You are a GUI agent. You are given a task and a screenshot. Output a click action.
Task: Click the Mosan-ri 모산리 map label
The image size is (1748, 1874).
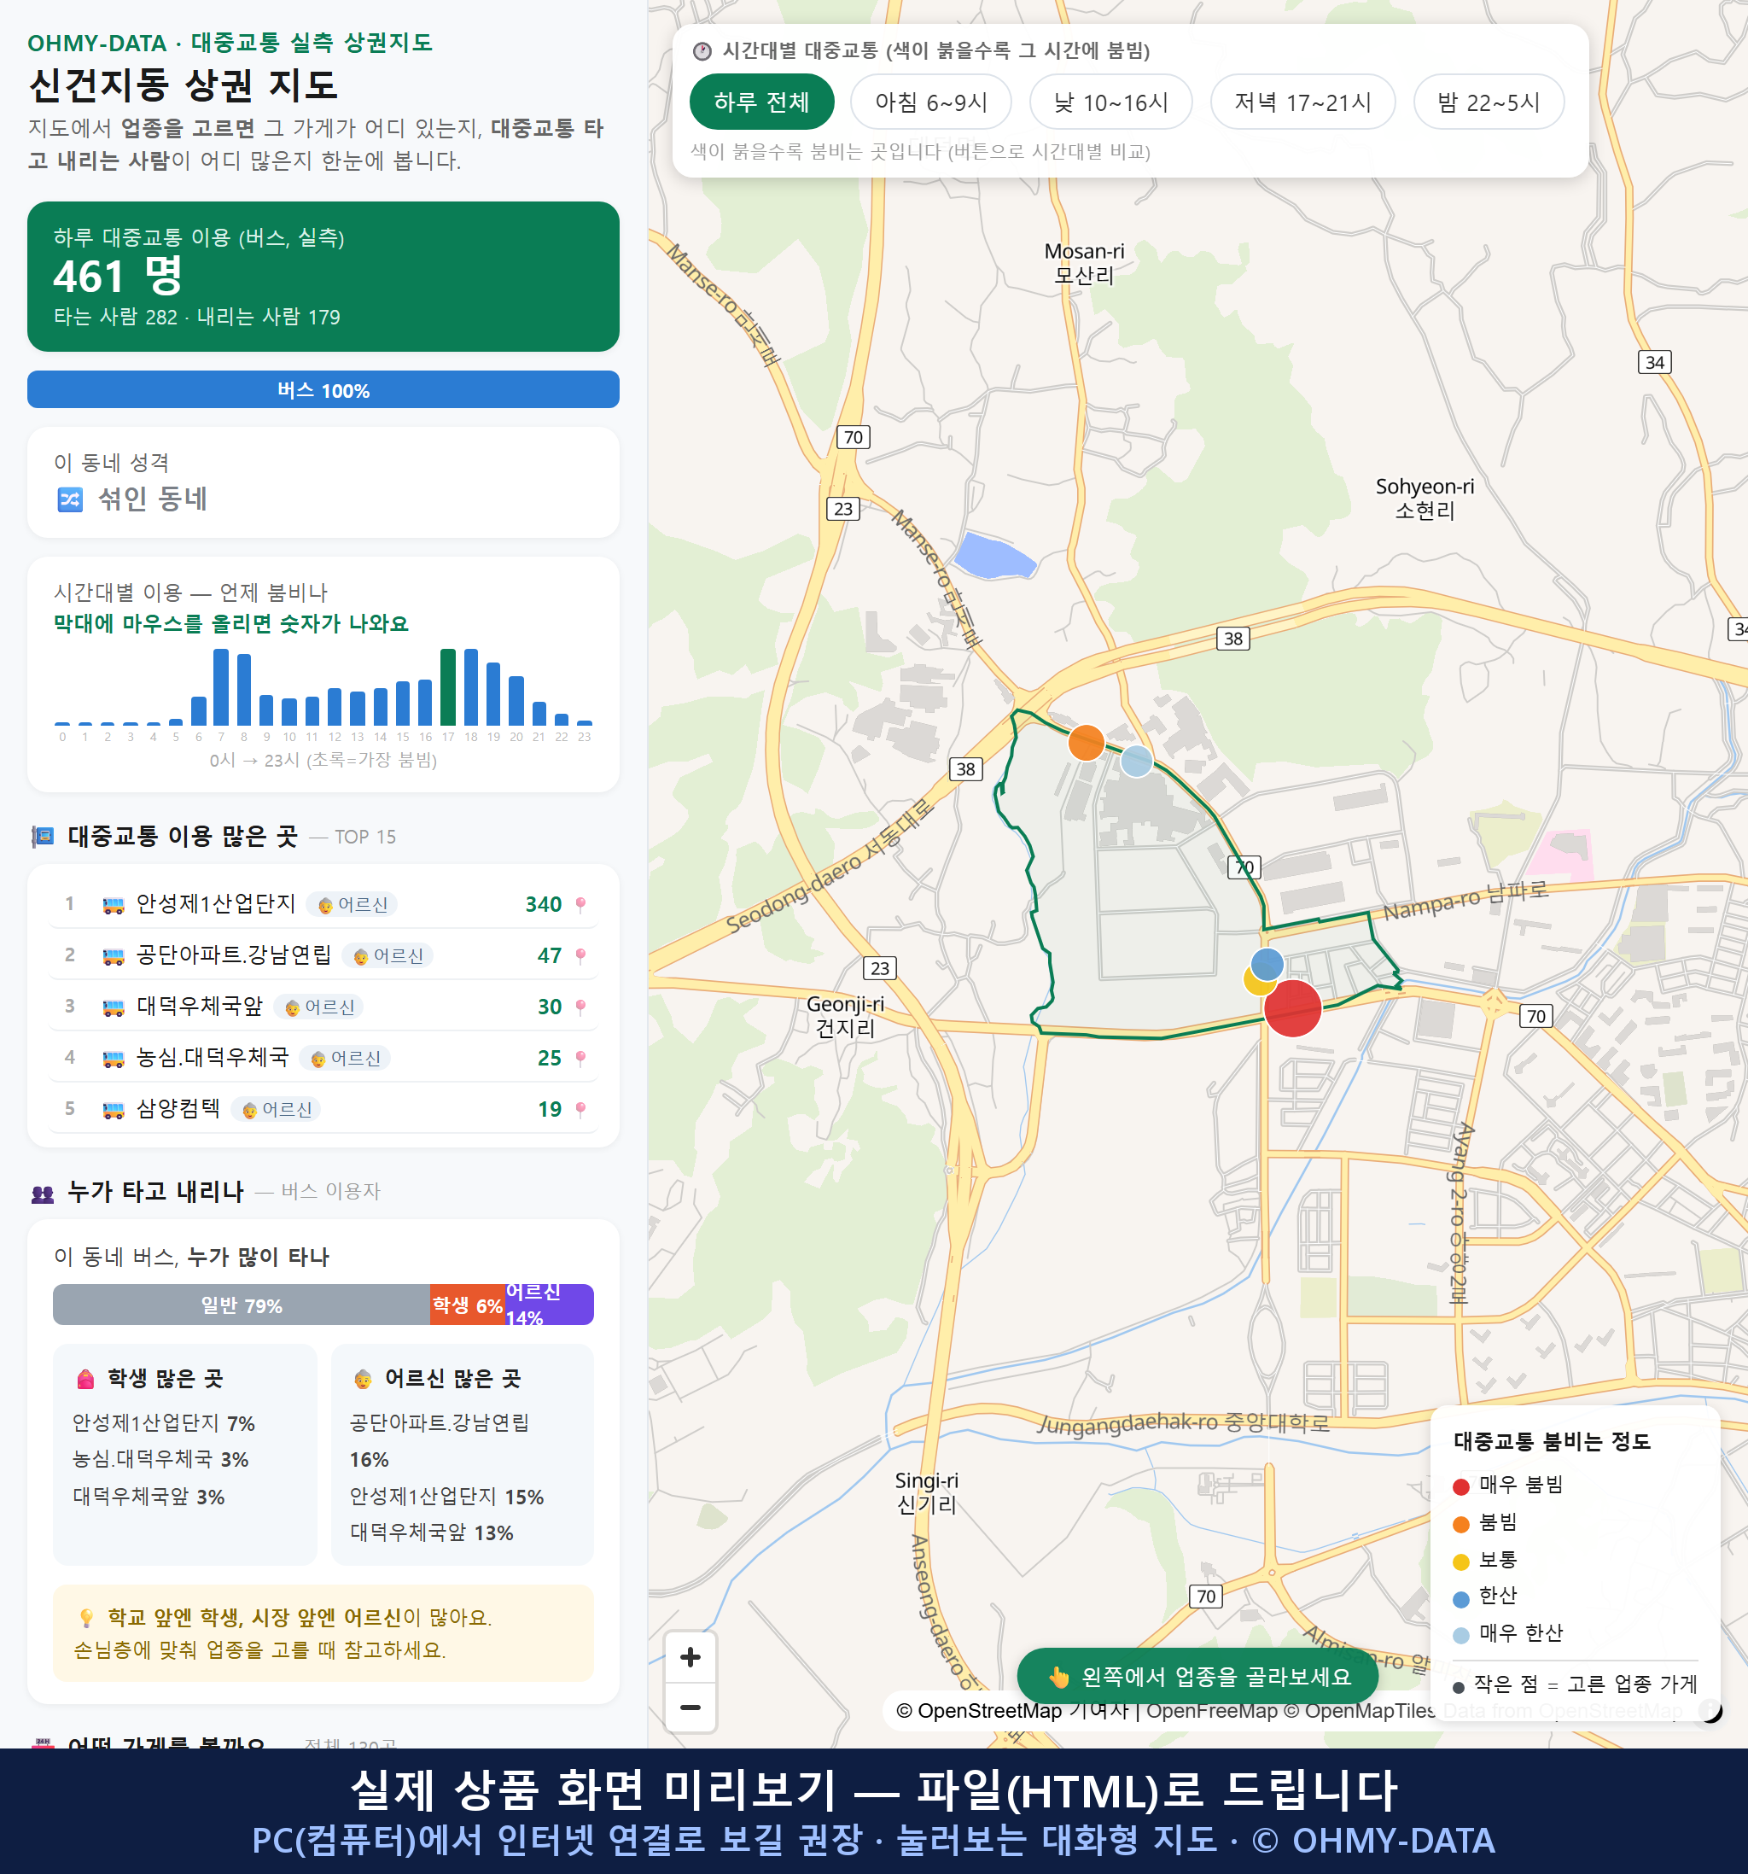[1084, 263]
